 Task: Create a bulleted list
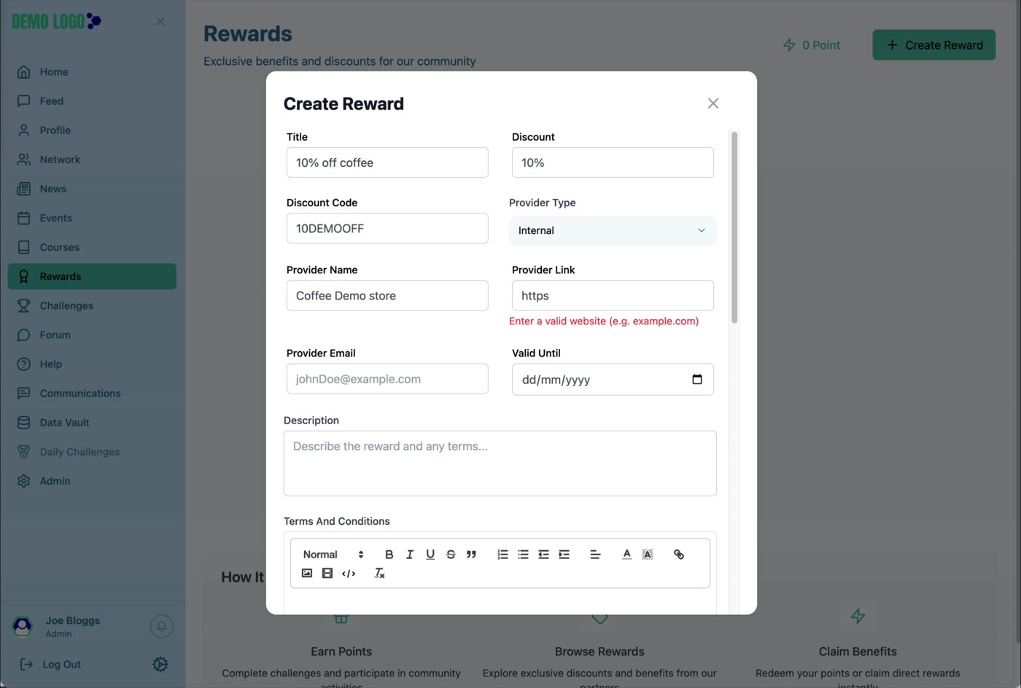[523, 555]
